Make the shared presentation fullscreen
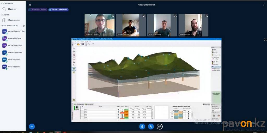 pos(265,40)
